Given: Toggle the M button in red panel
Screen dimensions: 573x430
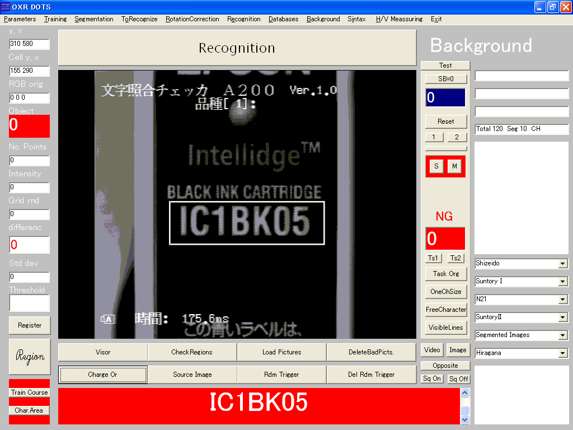Looking at the screenshot, I should (x=454, y=166).
